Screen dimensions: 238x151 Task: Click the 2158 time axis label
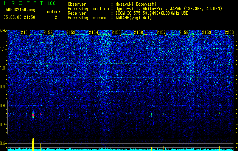[x=184, y=32]
